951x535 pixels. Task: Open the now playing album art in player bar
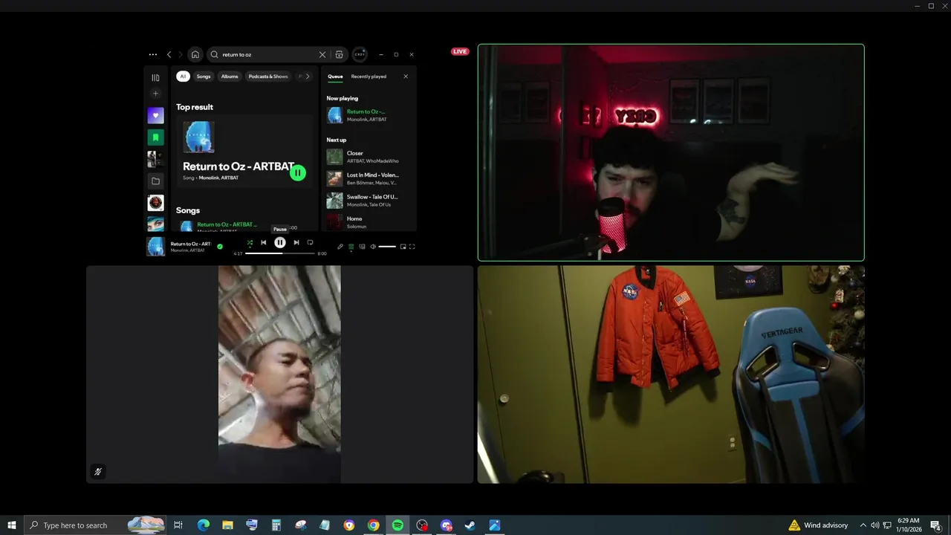coord(155,247)
